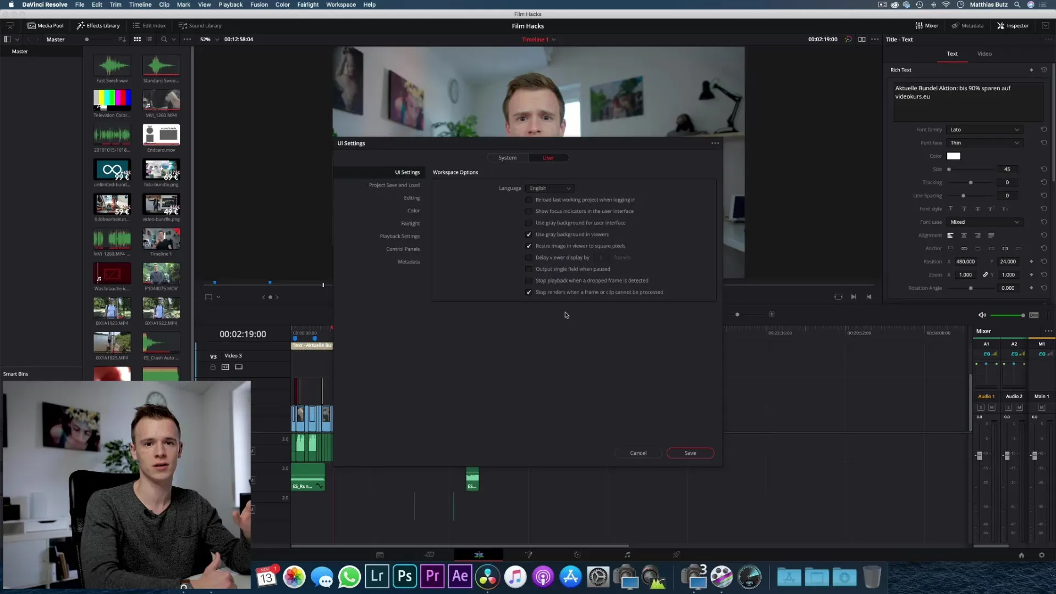Uncheck Resize image to square pixels
Screen dimensions: 1056x594
(x=529, y=246)
